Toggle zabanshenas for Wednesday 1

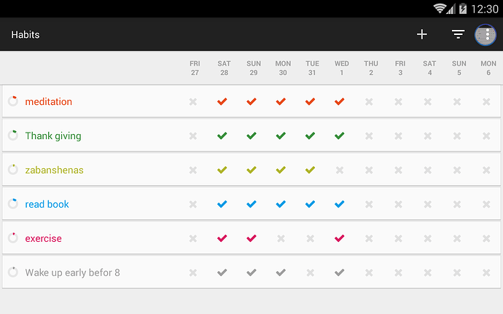coord(340,170)
